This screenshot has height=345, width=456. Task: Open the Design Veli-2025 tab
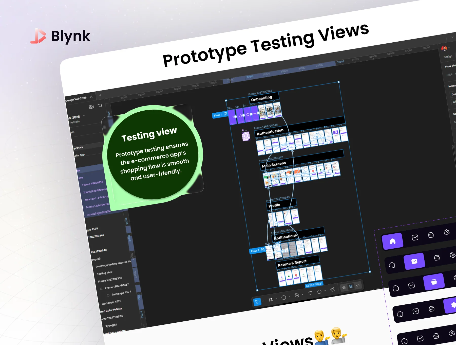click(76, 99)
